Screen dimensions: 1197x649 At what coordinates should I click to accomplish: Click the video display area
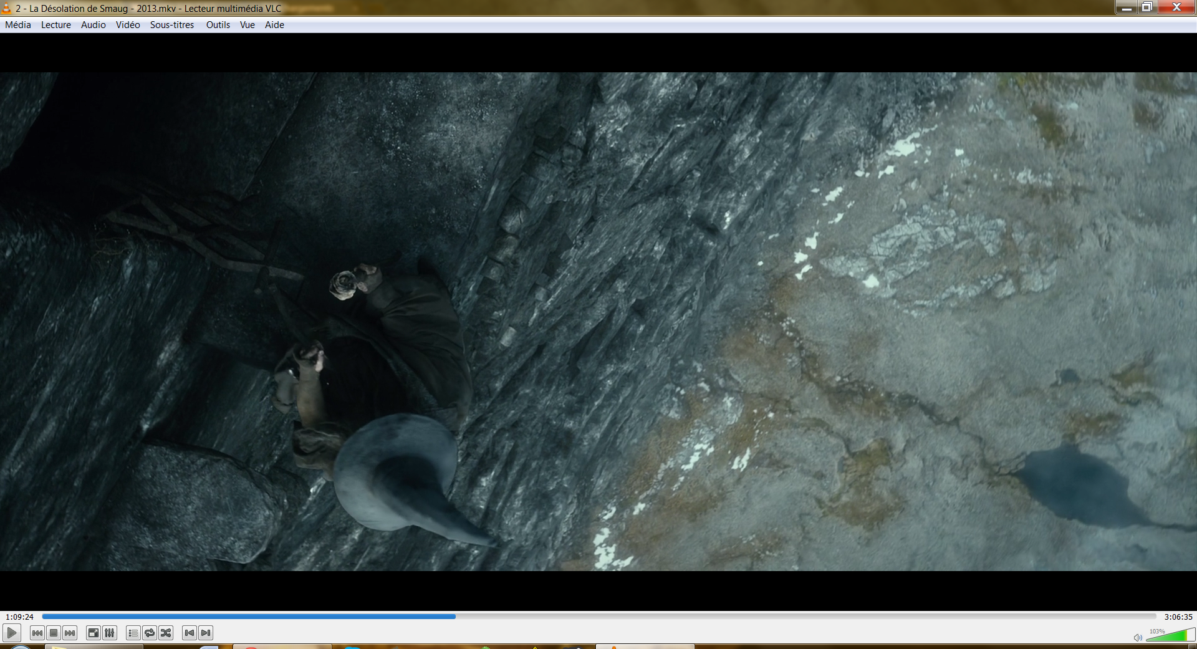click(x=598, y=321)
